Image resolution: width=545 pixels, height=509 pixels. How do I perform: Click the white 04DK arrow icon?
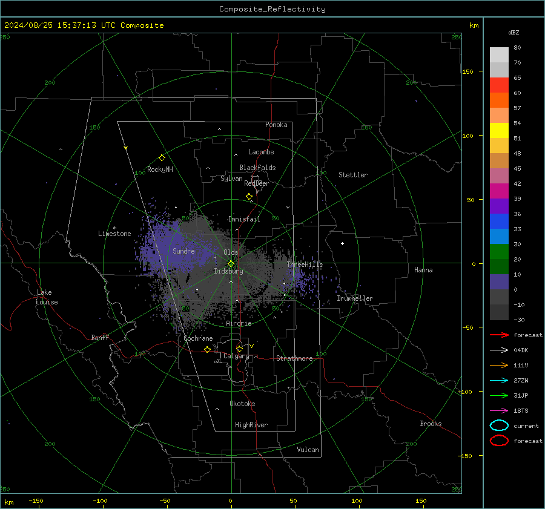pyautogui.click(x=499, y=350)
